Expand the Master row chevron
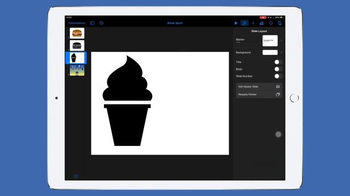The height and width of the screenshot is (196, 350). point(281,41)
